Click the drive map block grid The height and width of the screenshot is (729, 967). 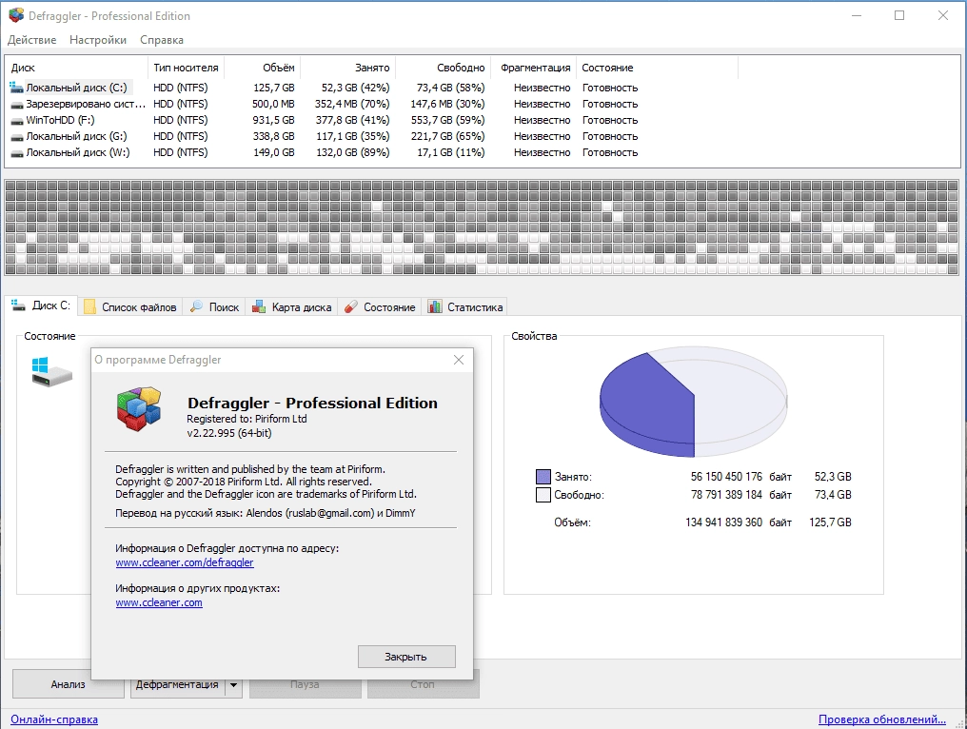coord(482,227)
